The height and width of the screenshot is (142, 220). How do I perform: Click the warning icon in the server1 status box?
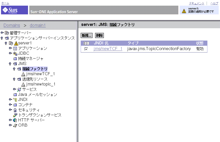[184, 11]
